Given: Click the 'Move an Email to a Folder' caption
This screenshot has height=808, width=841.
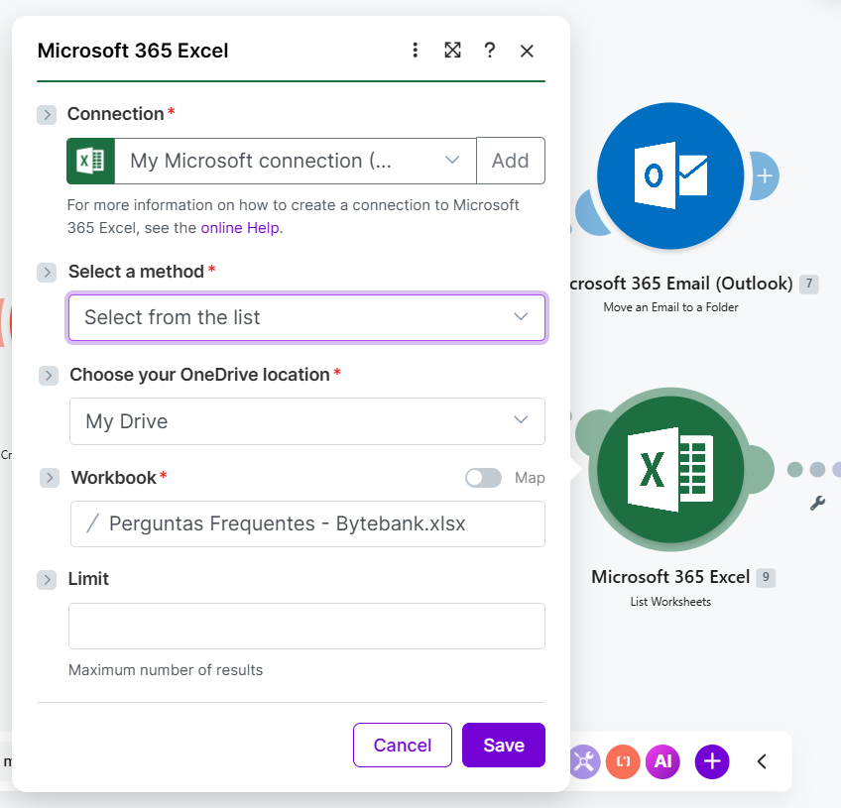Looking at the screenshot, I should [x=670, y=307].
